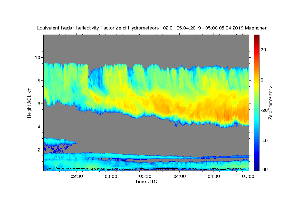Click the 'Ze dBmm^6/m^3' colorbar label
The height and width of the screenshot is (205, 308).
pos(270,102)
